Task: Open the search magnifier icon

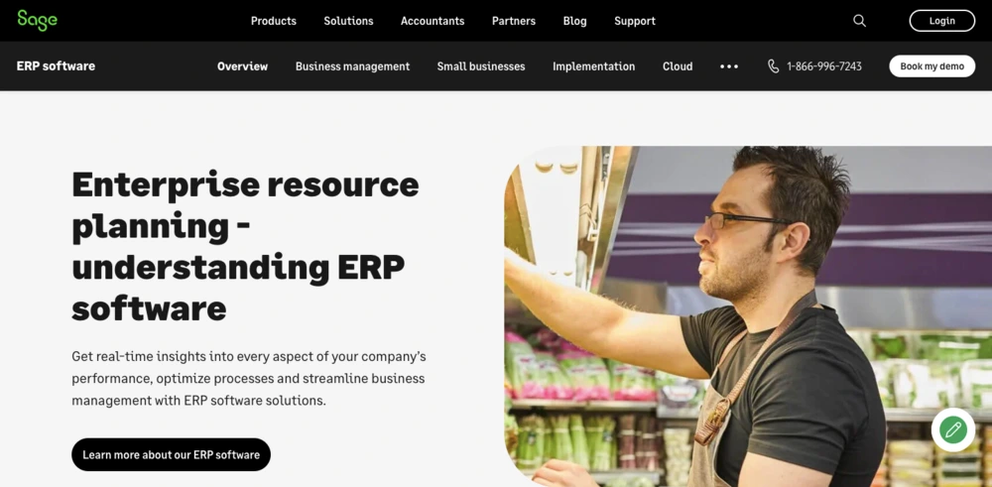Action: pos(859,21)
